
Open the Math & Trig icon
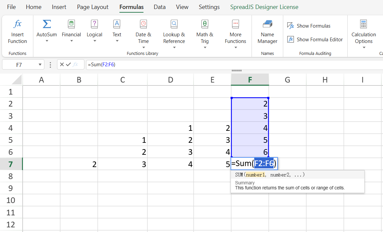(x=205, y=24)
